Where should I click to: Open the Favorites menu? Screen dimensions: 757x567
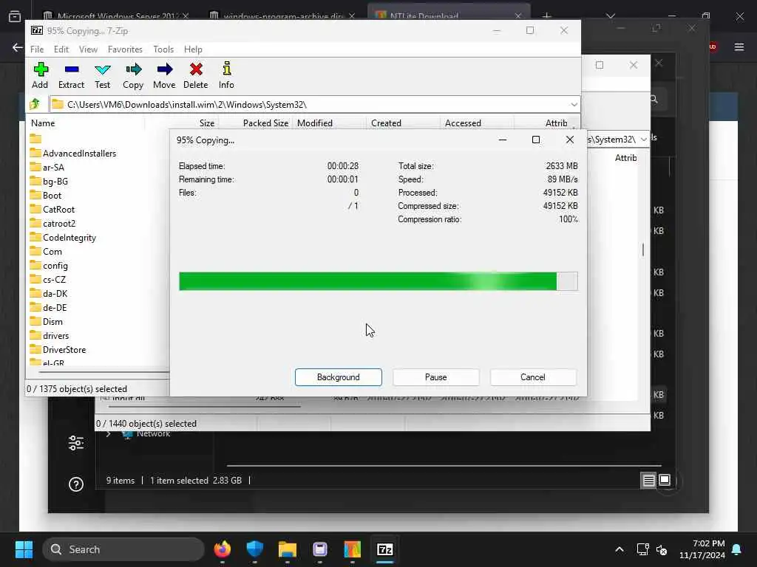pos(125,49)
